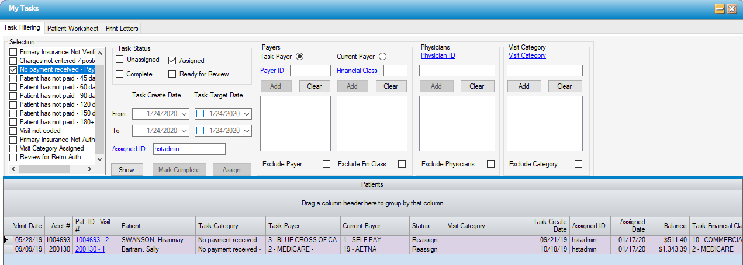The height and width of the screenshot is (265, 743).
Task: Enable the Exclude Payer checkbox
Action: click(x=326, y=164)
